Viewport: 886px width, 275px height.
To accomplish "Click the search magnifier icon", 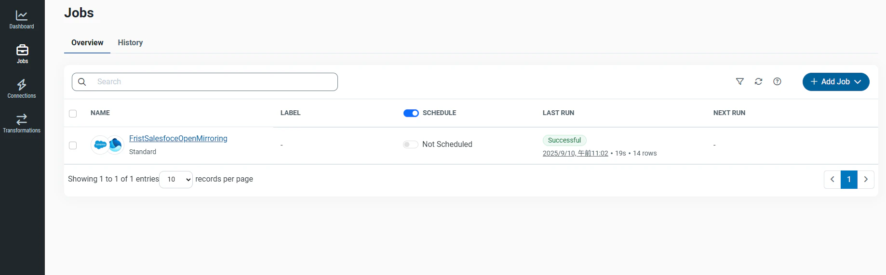I will (x=82, y=82).
